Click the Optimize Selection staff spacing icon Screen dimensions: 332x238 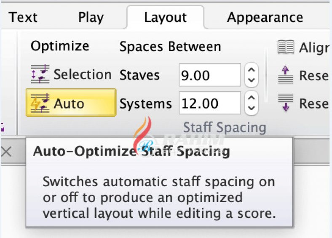coord(40,74)
